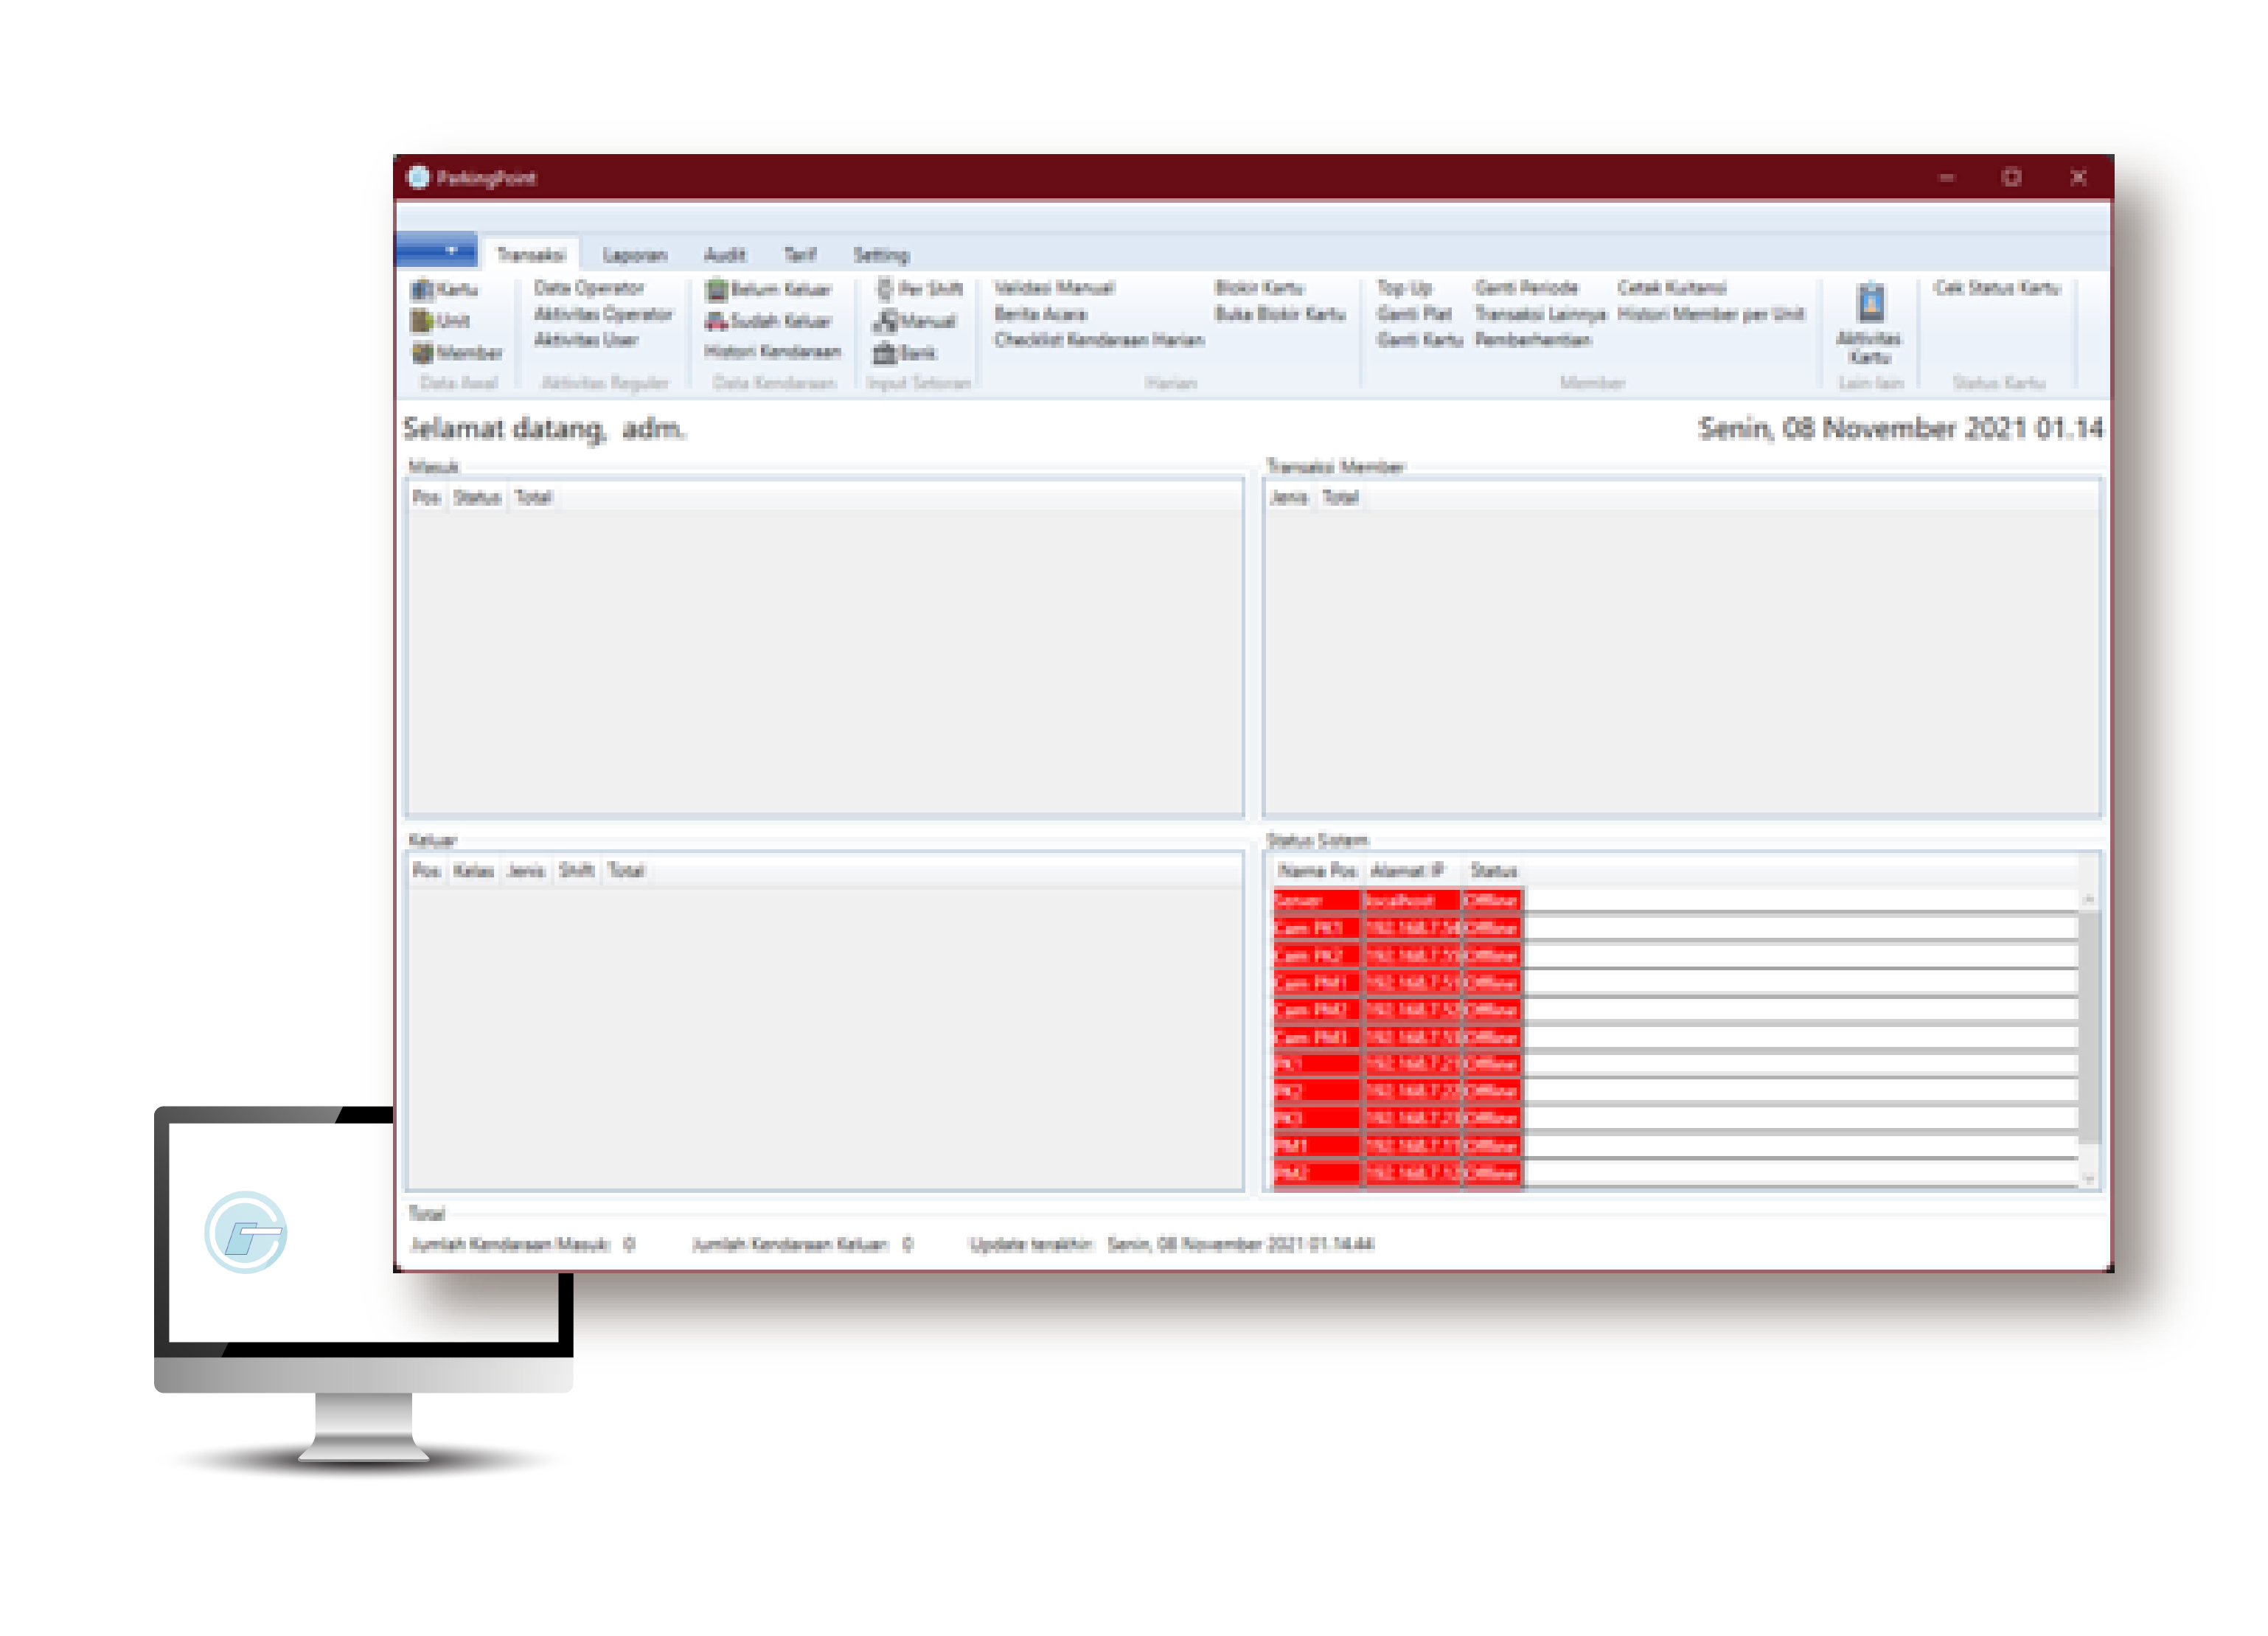Click the Jenis header in Transaksi Member

pos(1289,497)
